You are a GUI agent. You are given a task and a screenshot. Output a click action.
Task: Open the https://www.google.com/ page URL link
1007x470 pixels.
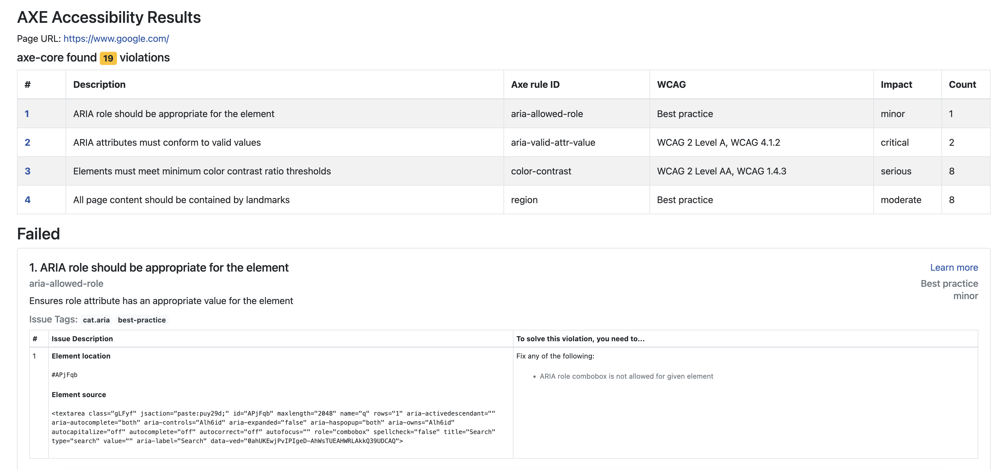116,39
